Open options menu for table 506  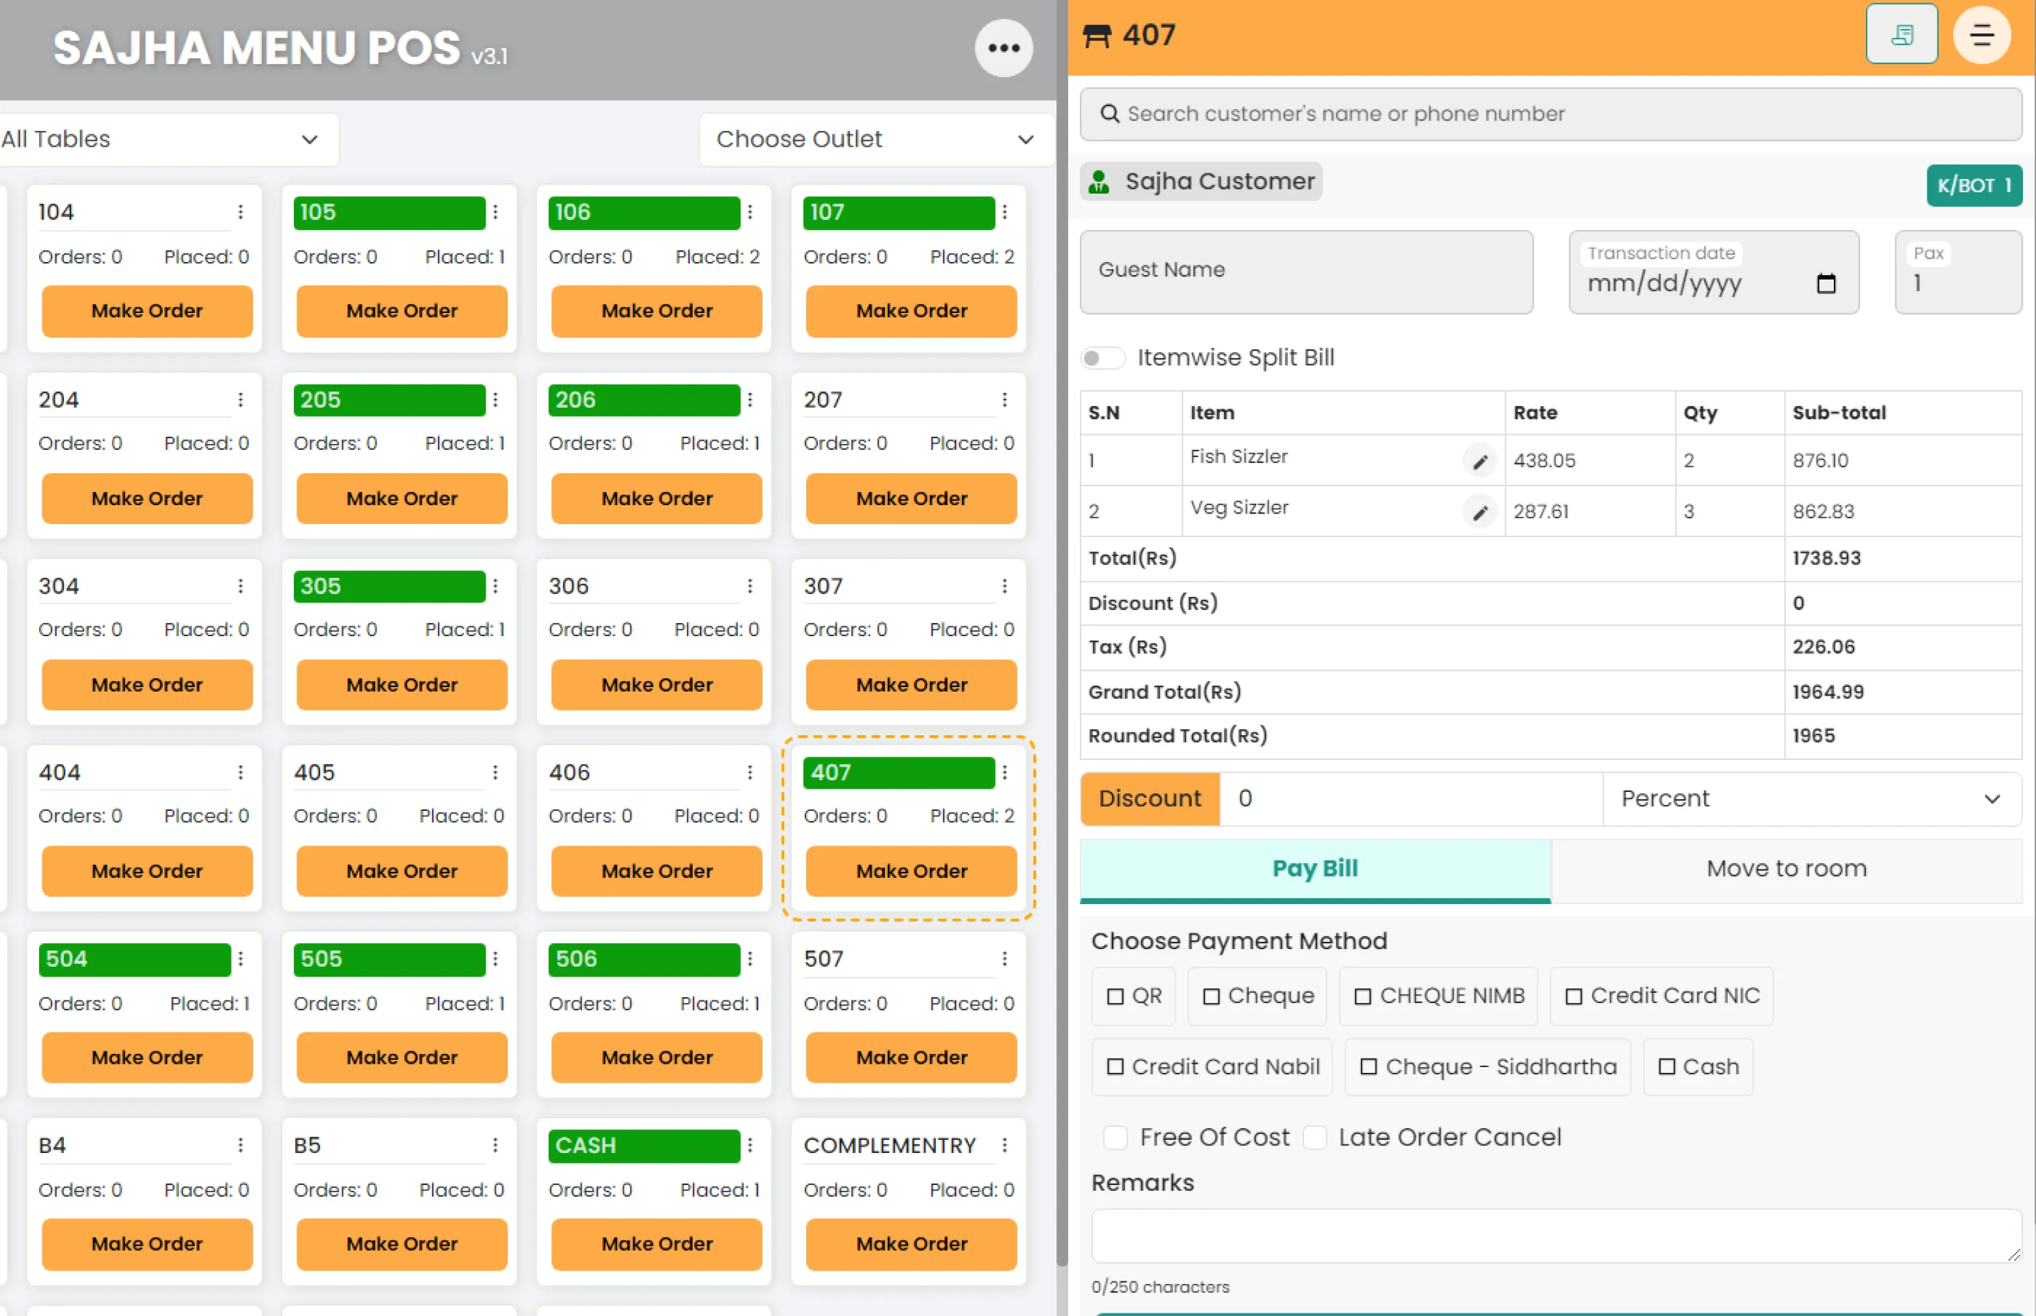pyautogui.click(x=750, y=959)
